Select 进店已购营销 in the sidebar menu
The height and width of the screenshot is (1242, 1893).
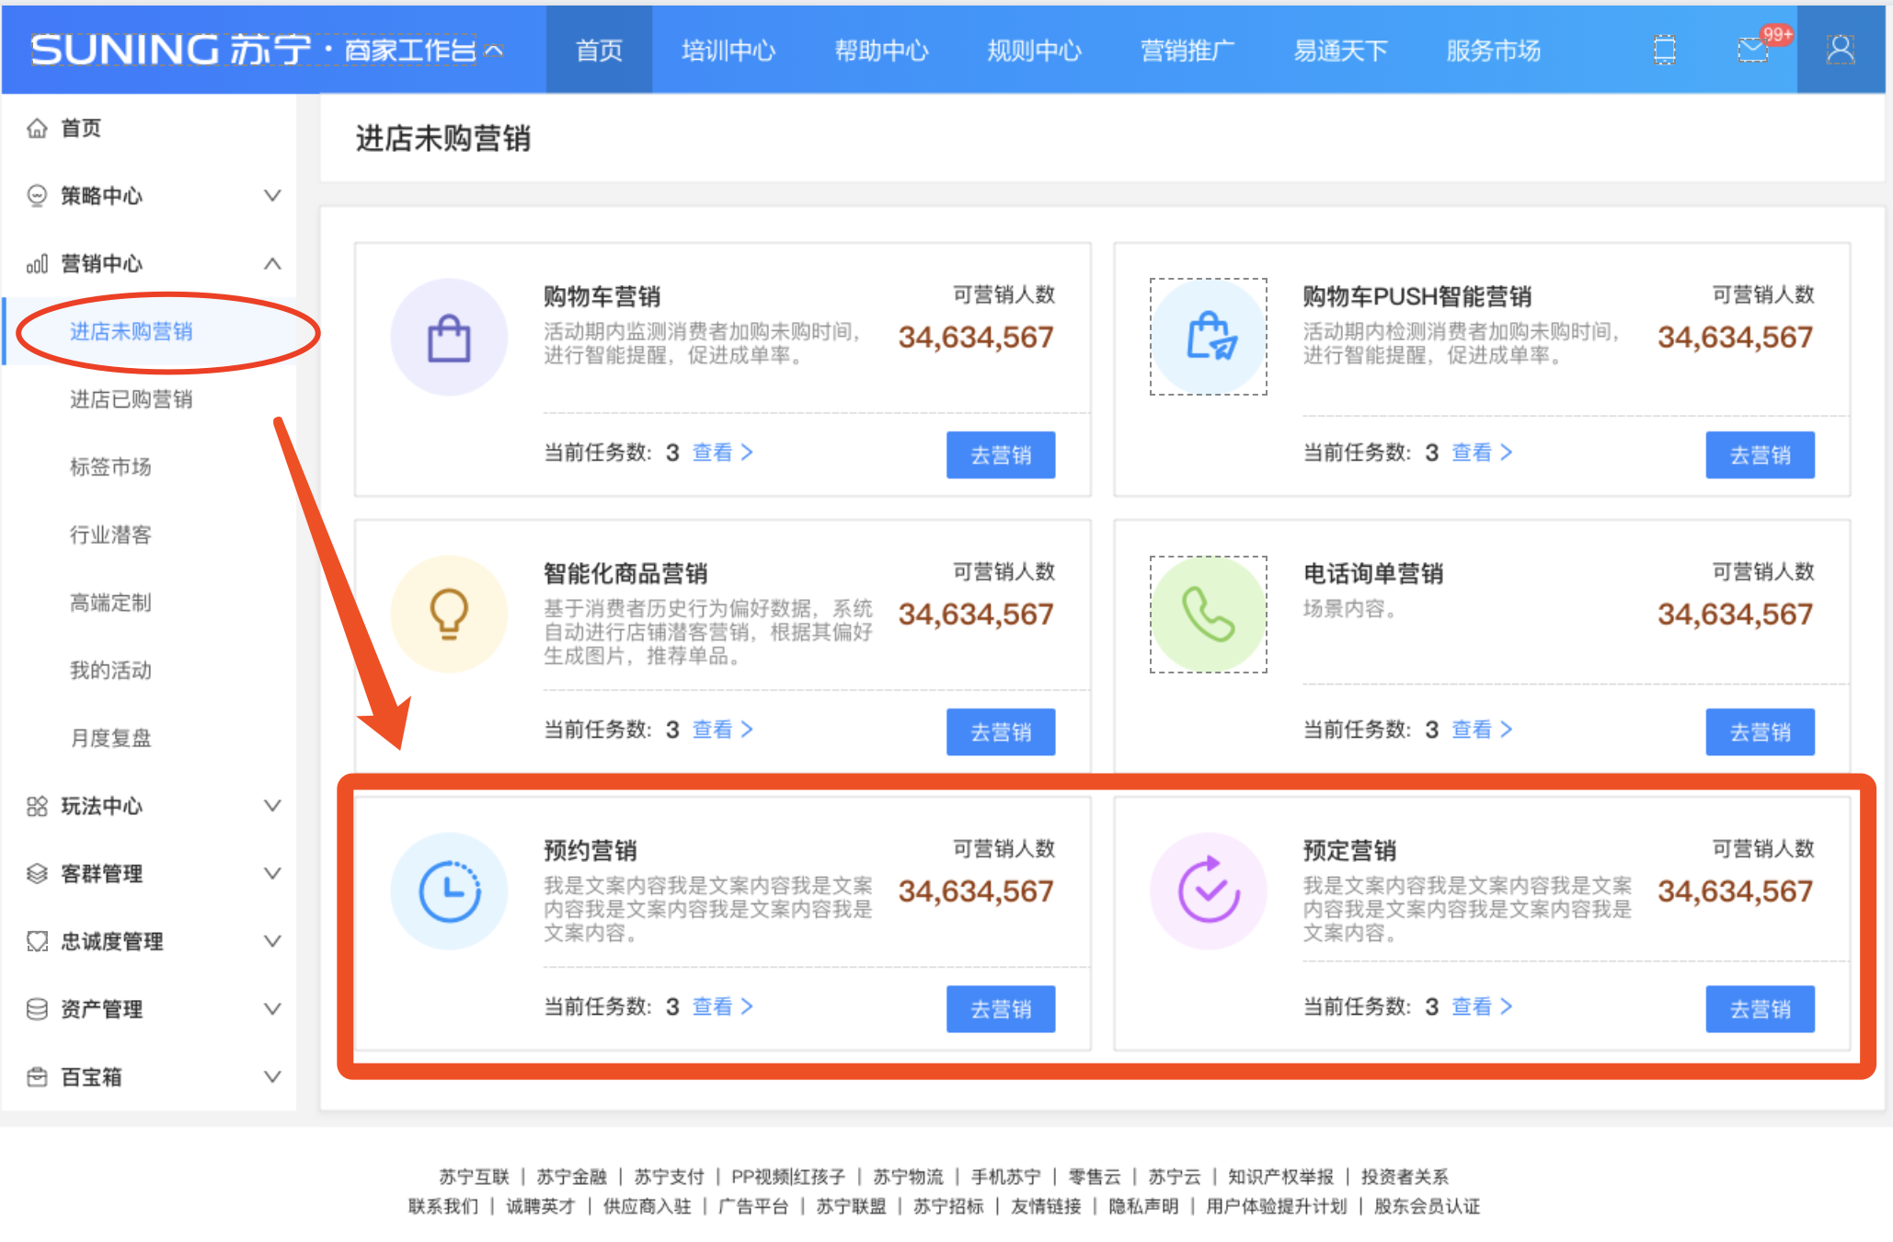[x=131, y=399]
